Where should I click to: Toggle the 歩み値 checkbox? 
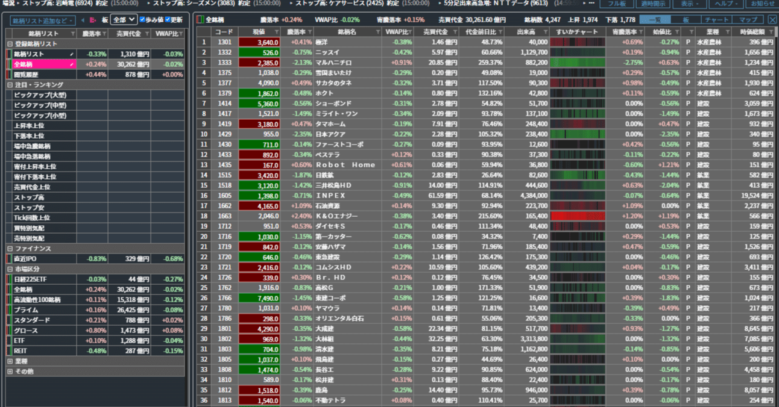143,20
